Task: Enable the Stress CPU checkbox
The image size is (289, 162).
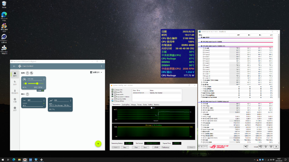Action: 115,90
